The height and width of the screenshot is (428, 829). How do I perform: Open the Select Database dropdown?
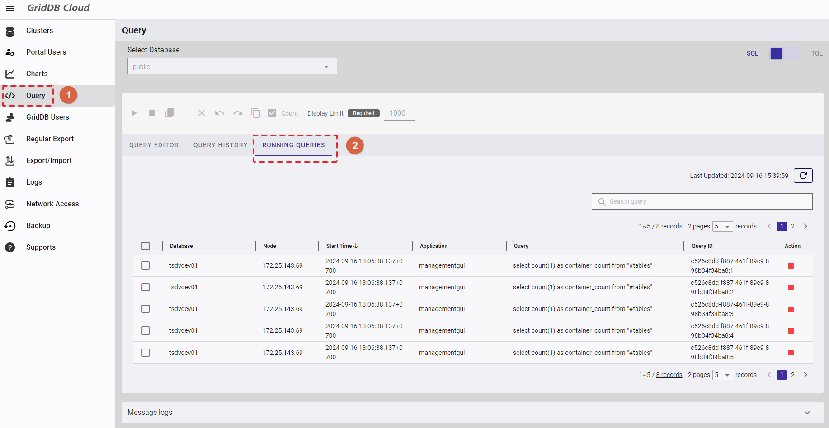[232, 66]
